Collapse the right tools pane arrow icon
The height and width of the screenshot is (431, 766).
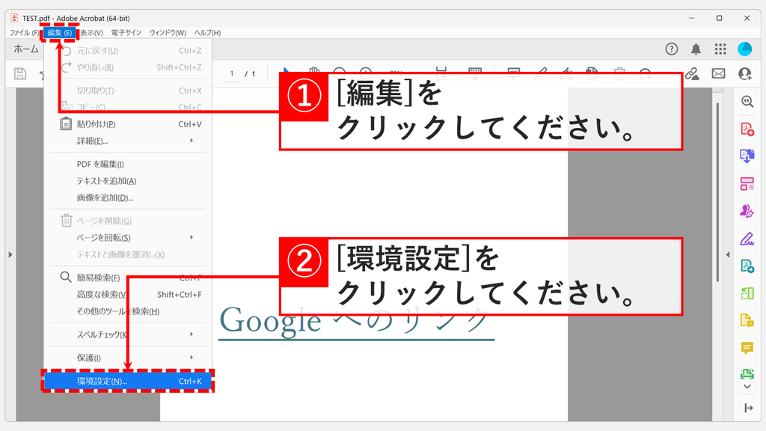coord(748,408)
